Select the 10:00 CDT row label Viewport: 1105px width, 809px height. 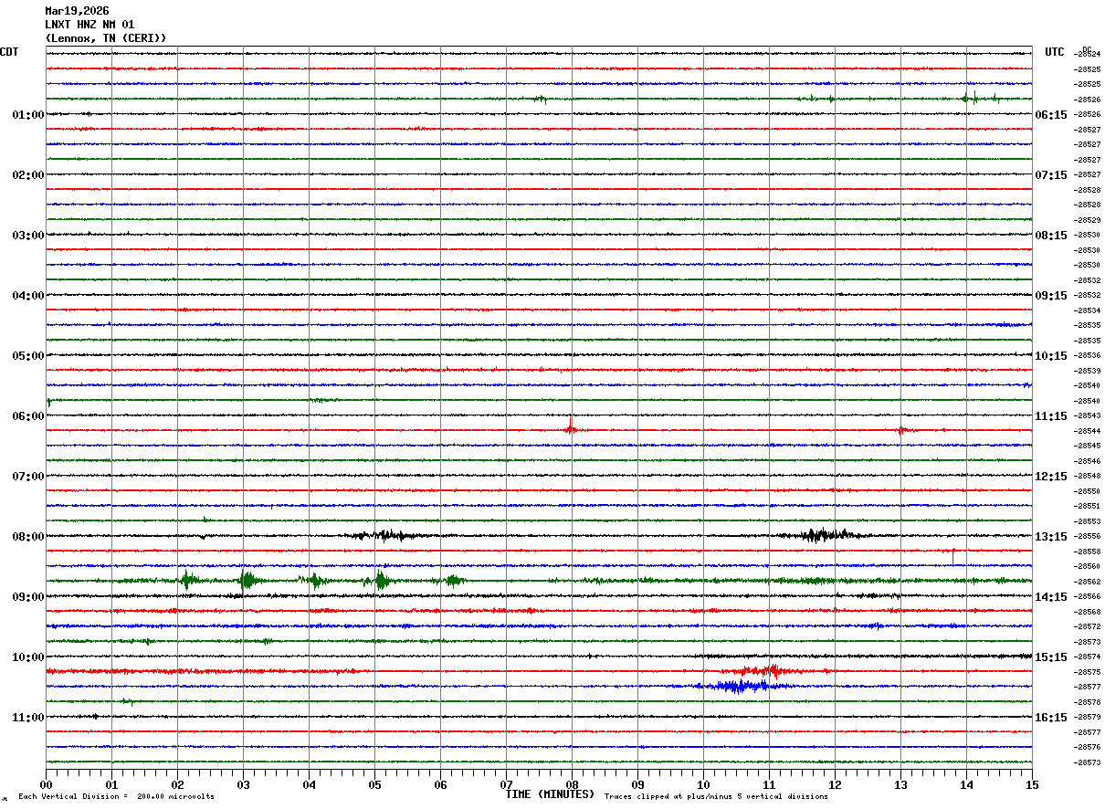pos(27,657)
